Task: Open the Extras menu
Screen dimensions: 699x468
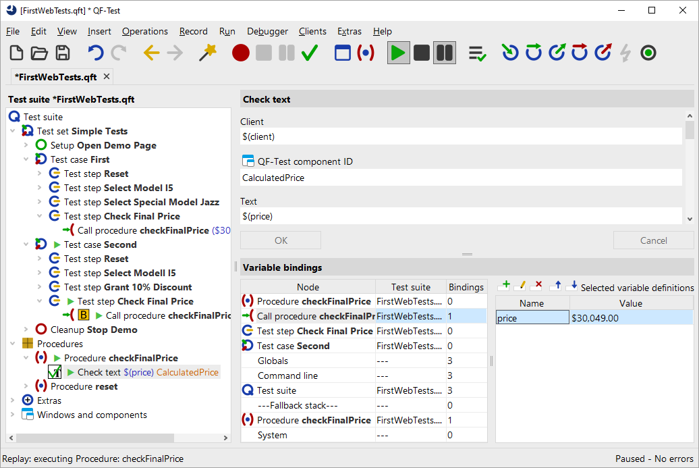Action: 349,31
